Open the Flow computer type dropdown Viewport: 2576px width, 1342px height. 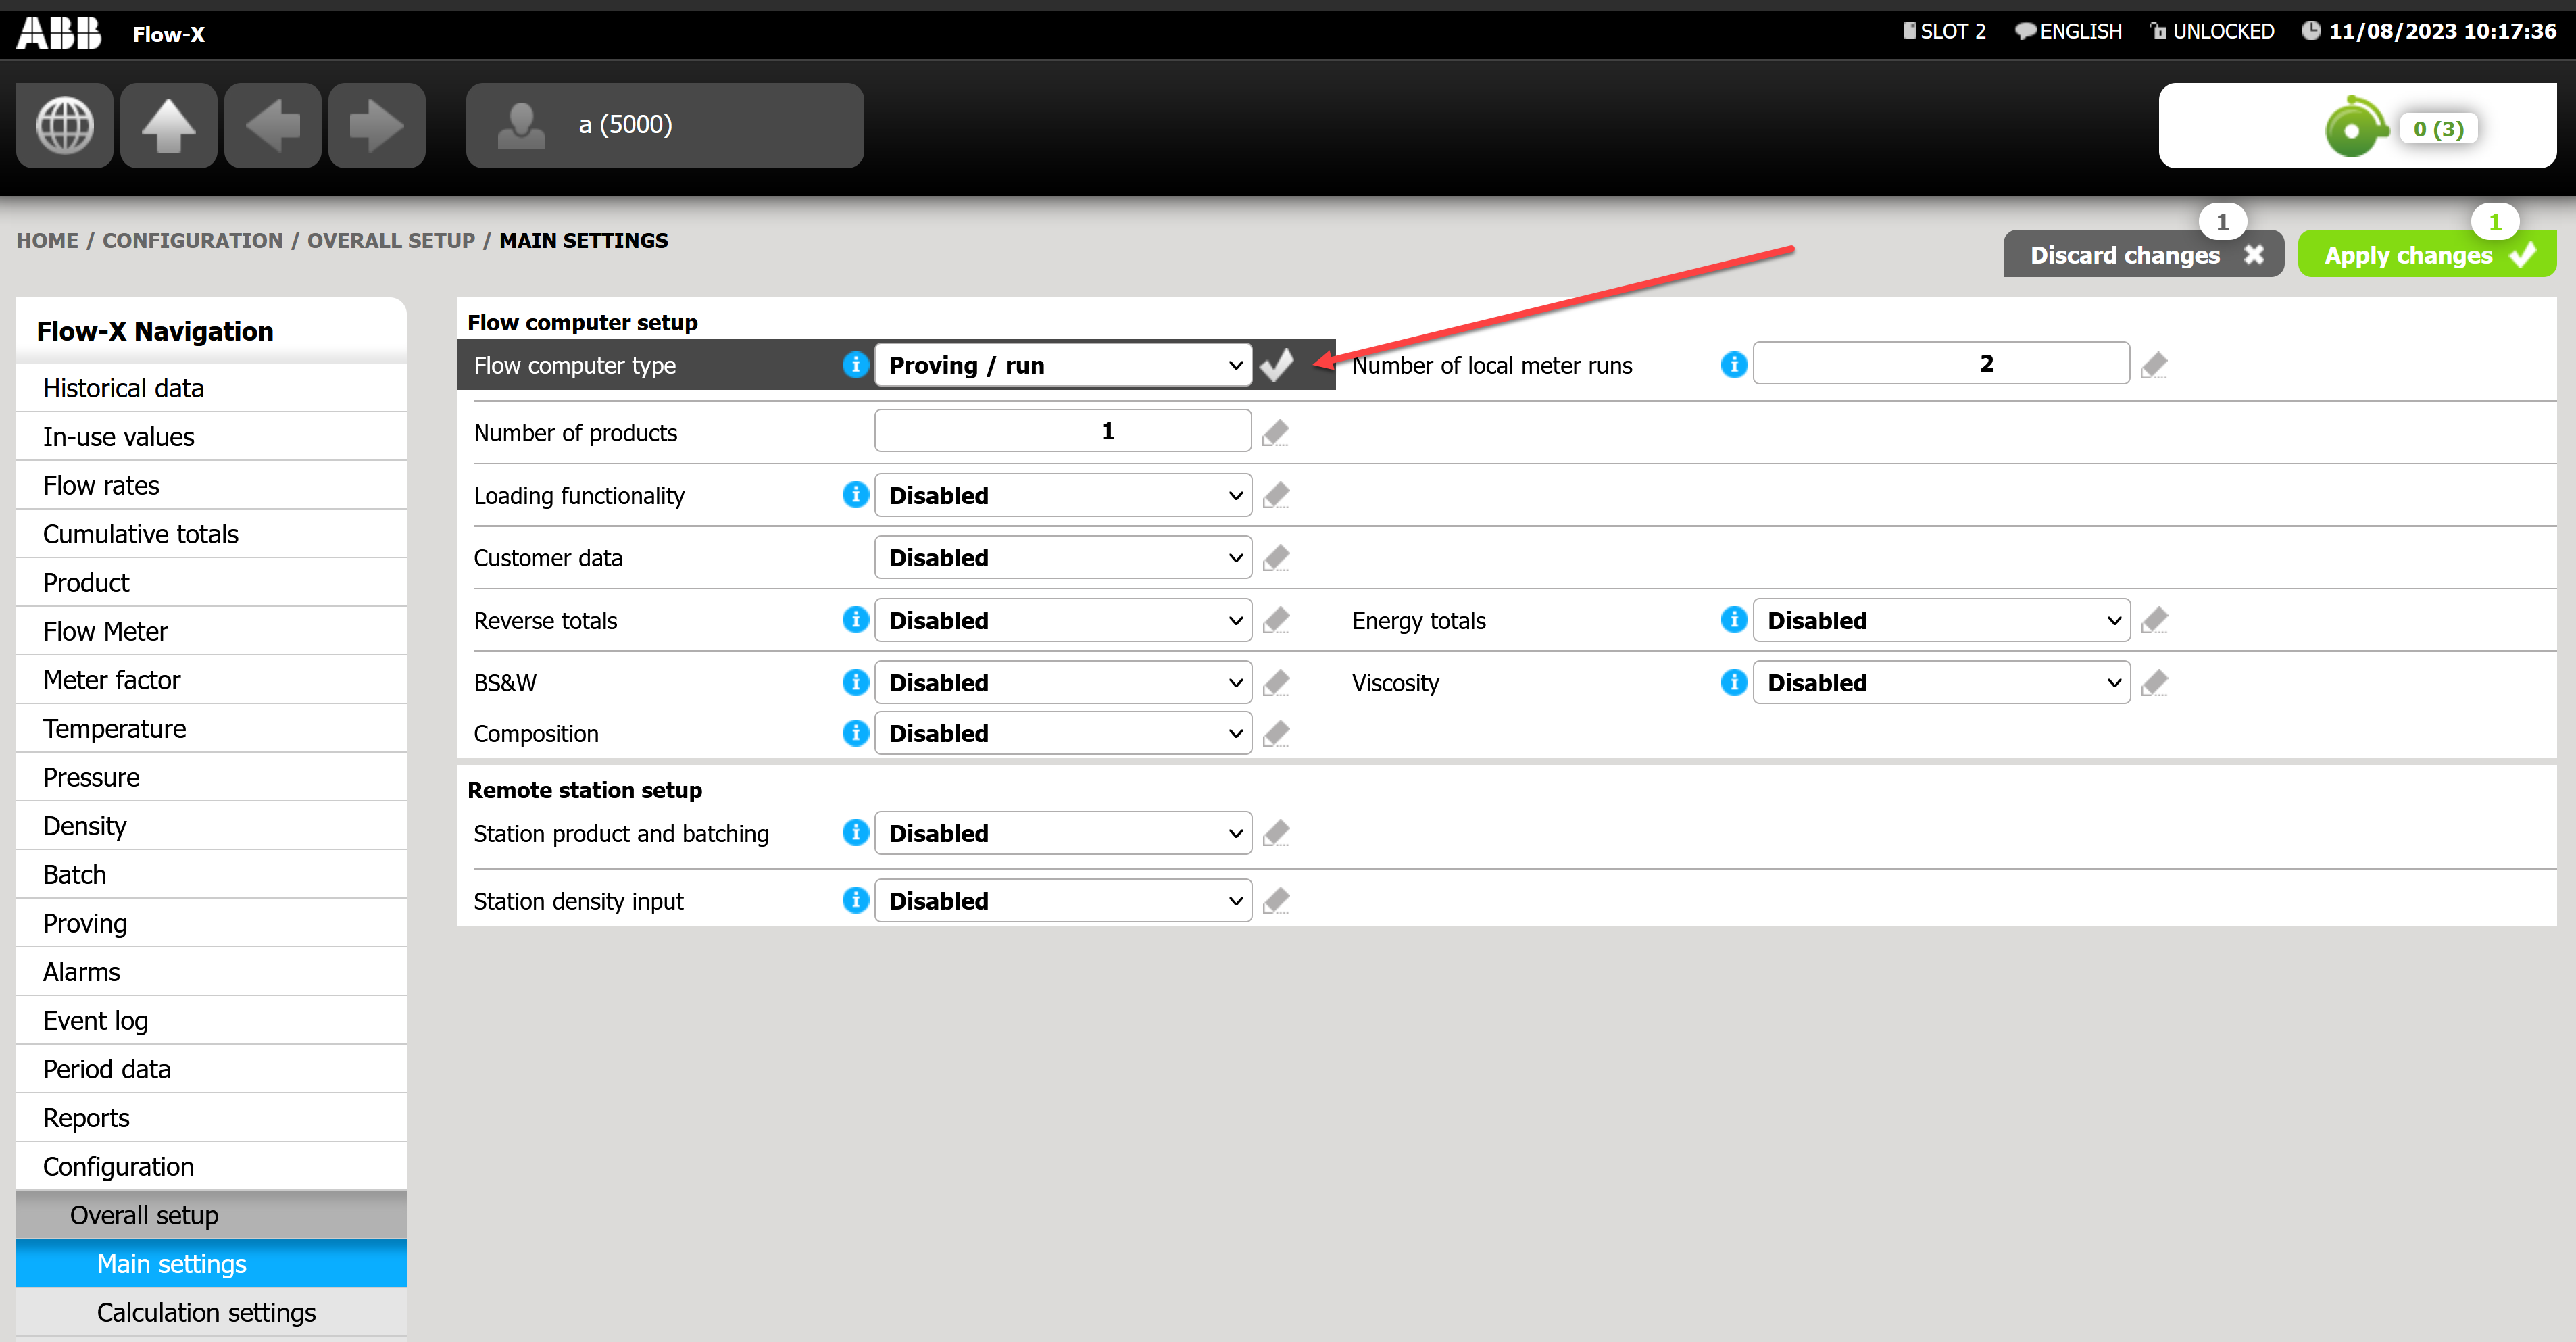(x=1063, y=365)
